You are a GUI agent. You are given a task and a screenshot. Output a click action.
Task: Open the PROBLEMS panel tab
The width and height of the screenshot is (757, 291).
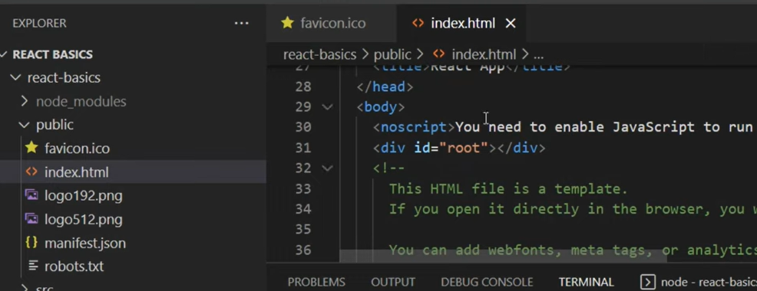coord(316,282)
